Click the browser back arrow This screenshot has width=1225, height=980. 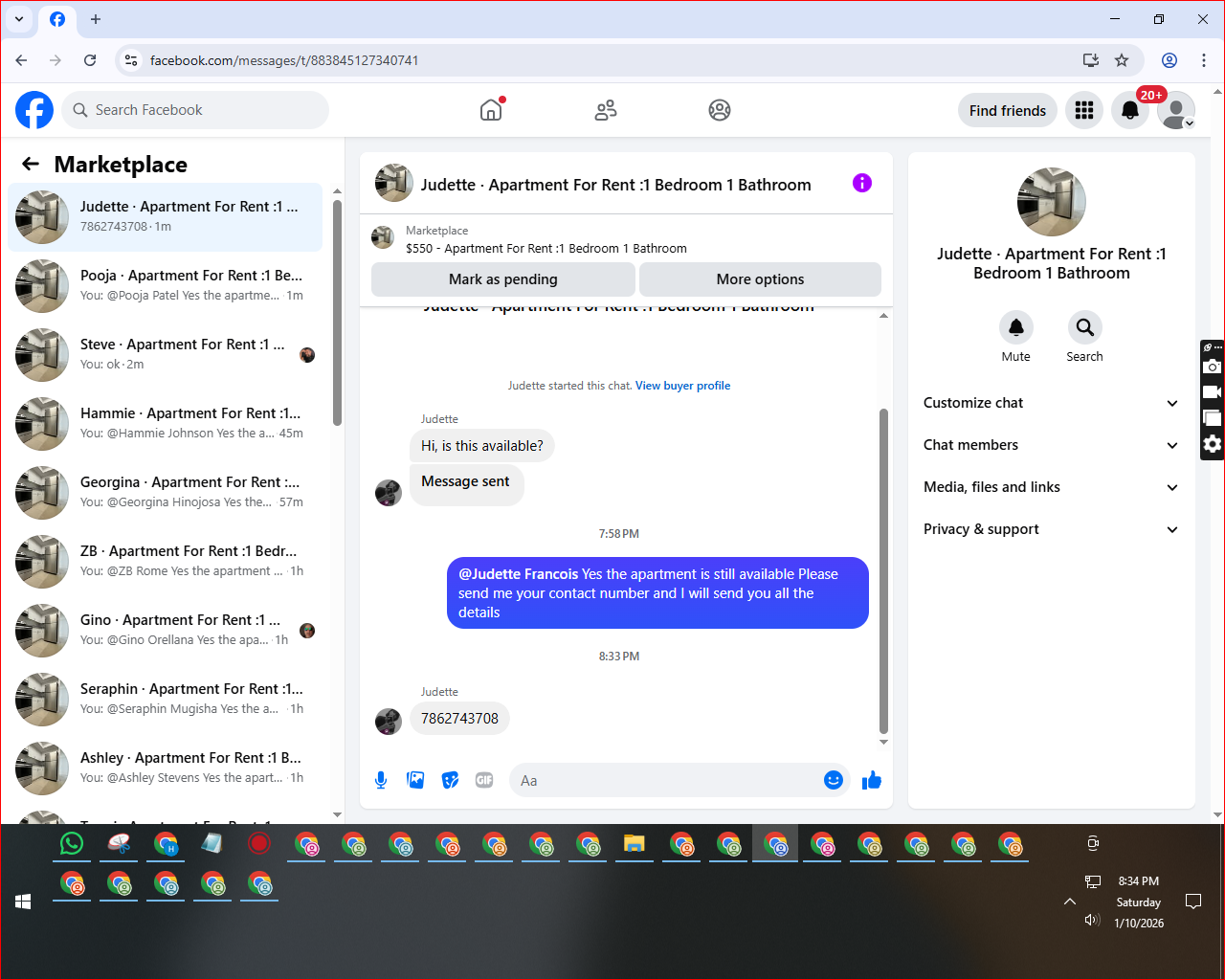[x=21, y=60]
